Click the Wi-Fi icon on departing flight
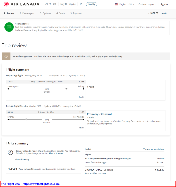The height and width of the screenshot is (187, 176). tap(66, 89)
